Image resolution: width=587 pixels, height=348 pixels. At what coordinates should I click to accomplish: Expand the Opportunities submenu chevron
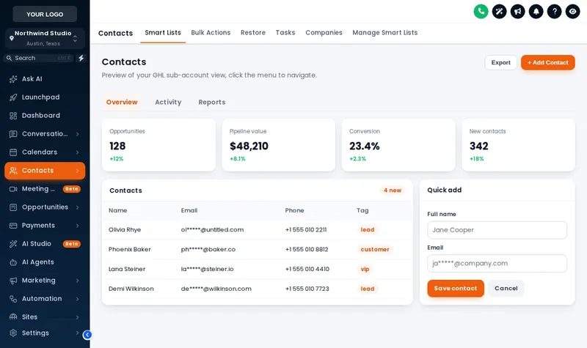click(x=78, y=207)
